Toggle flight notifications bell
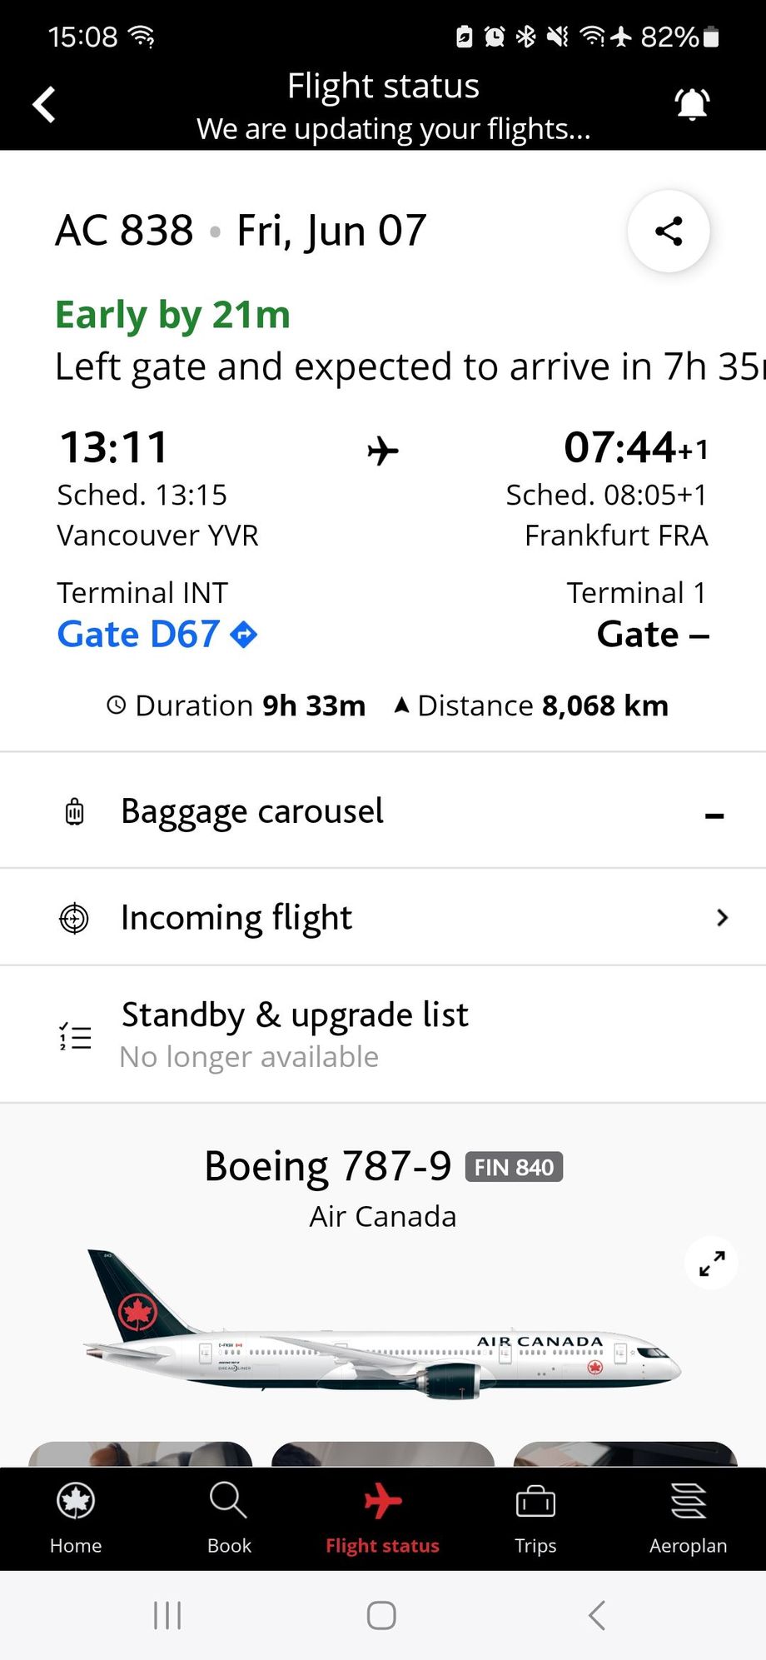The height and width of the screenshot is (1660, 766). [691, 105]
